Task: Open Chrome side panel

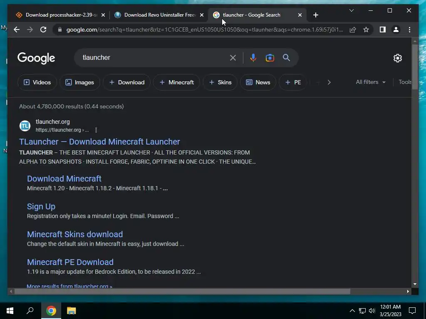Action: (383, 29)
